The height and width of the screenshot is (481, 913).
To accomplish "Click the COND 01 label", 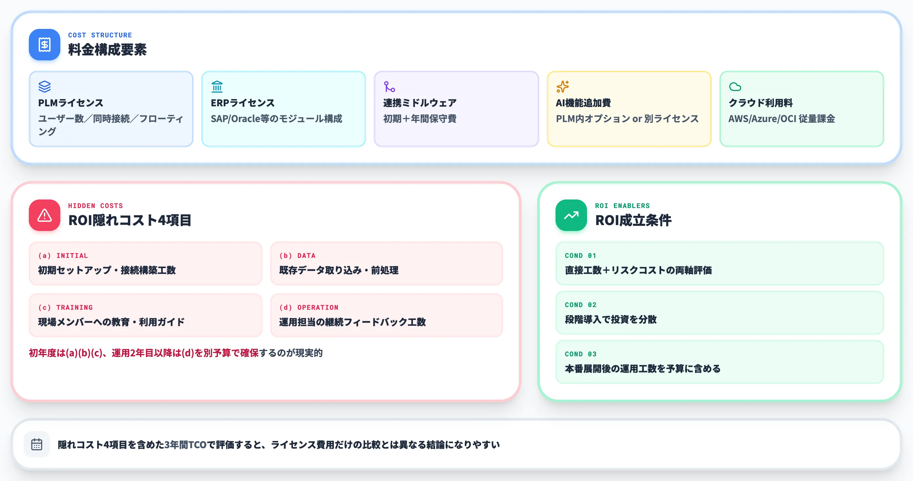I will tap(580, 256).
